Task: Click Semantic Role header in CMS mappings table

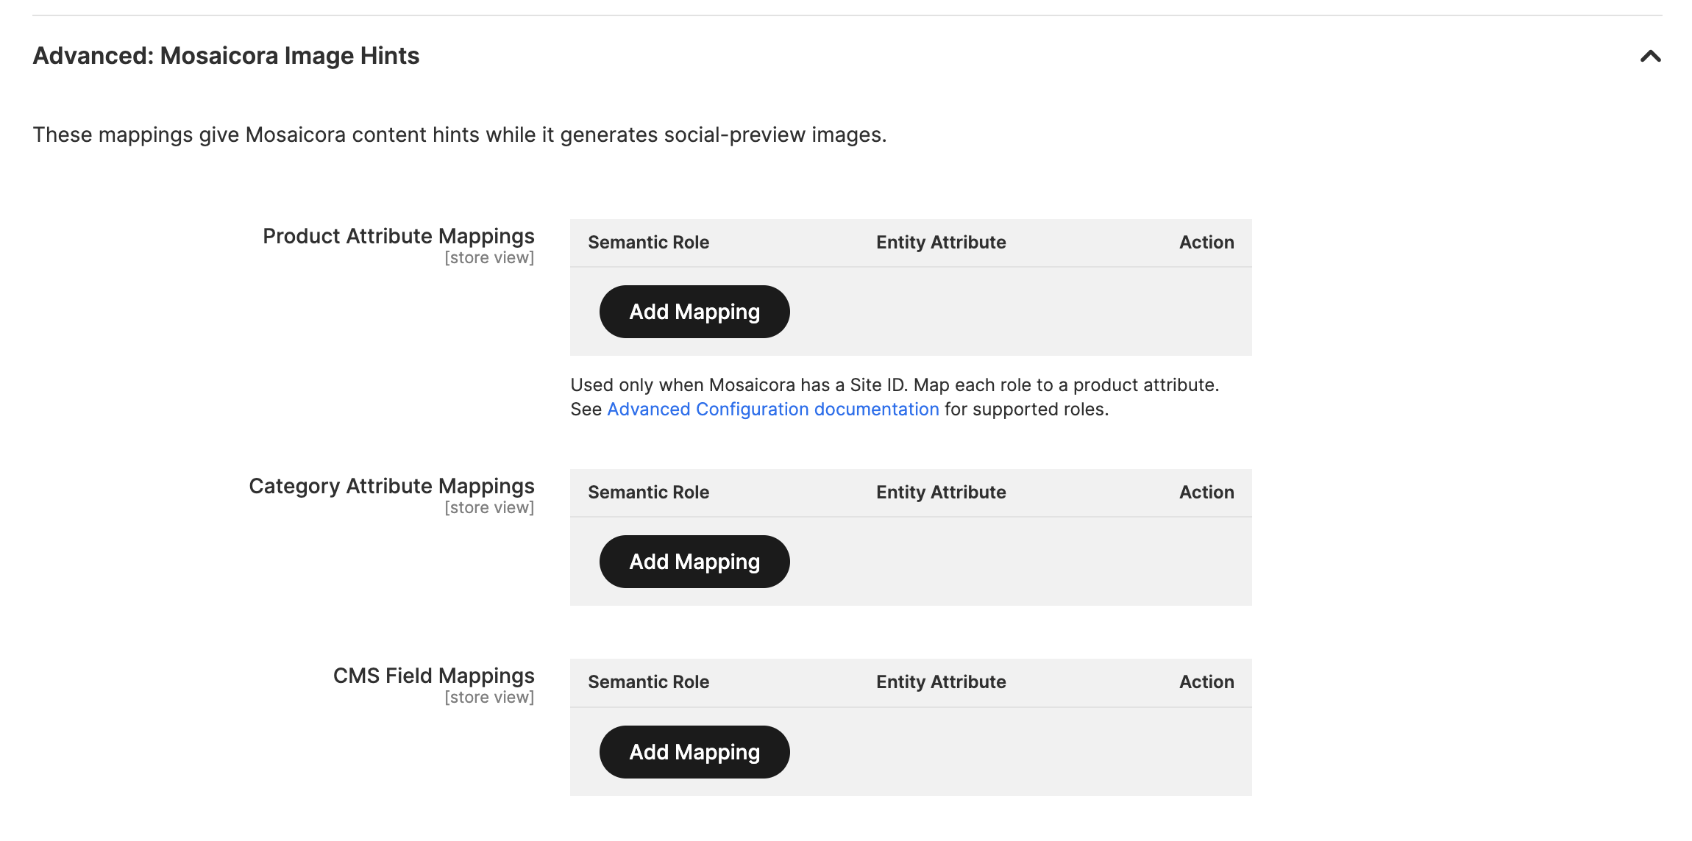Action: tap(648, 682)
